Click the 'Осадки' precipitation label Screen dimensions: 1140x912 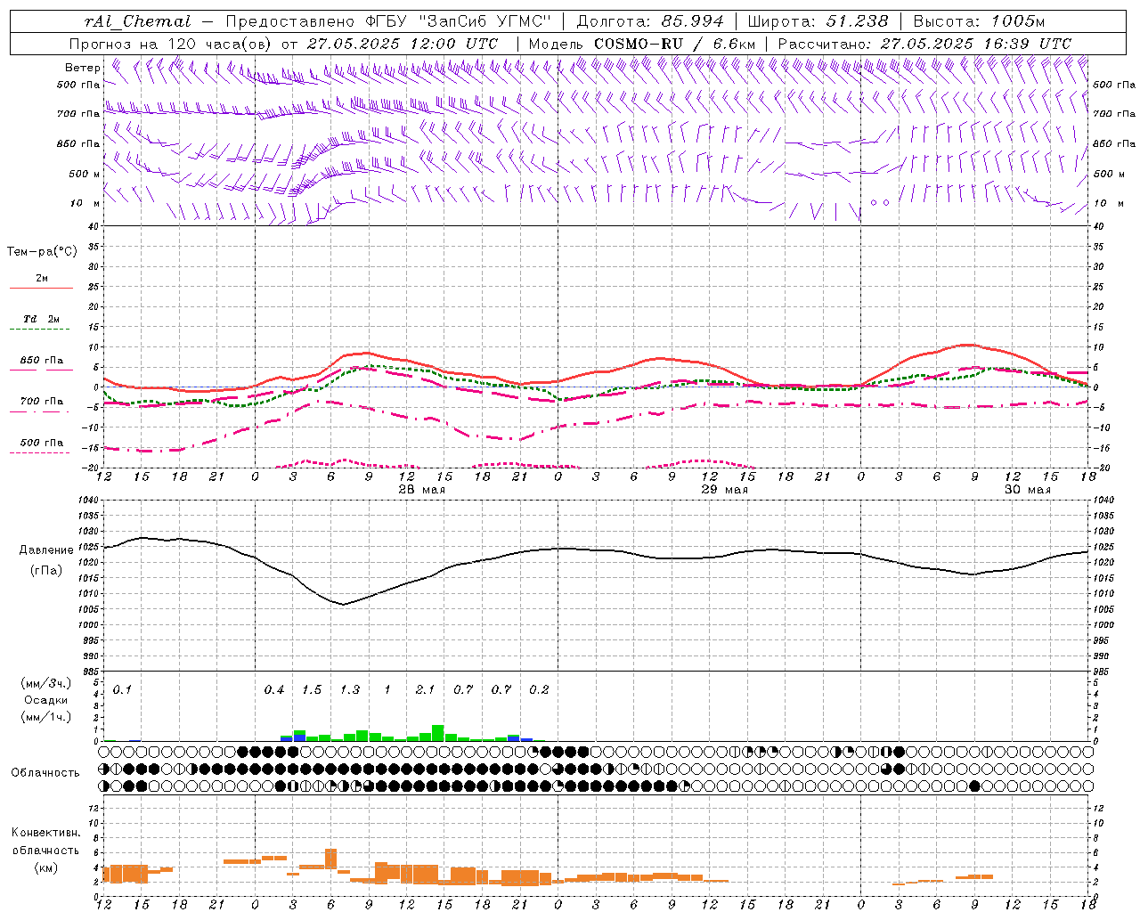point(46,700)
